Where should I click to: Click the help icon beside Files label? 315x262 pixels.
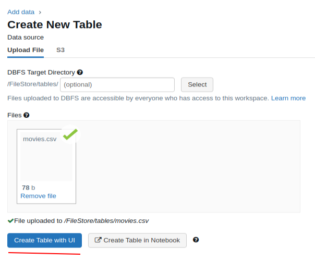pyautogui.click(x=26, y=115)
